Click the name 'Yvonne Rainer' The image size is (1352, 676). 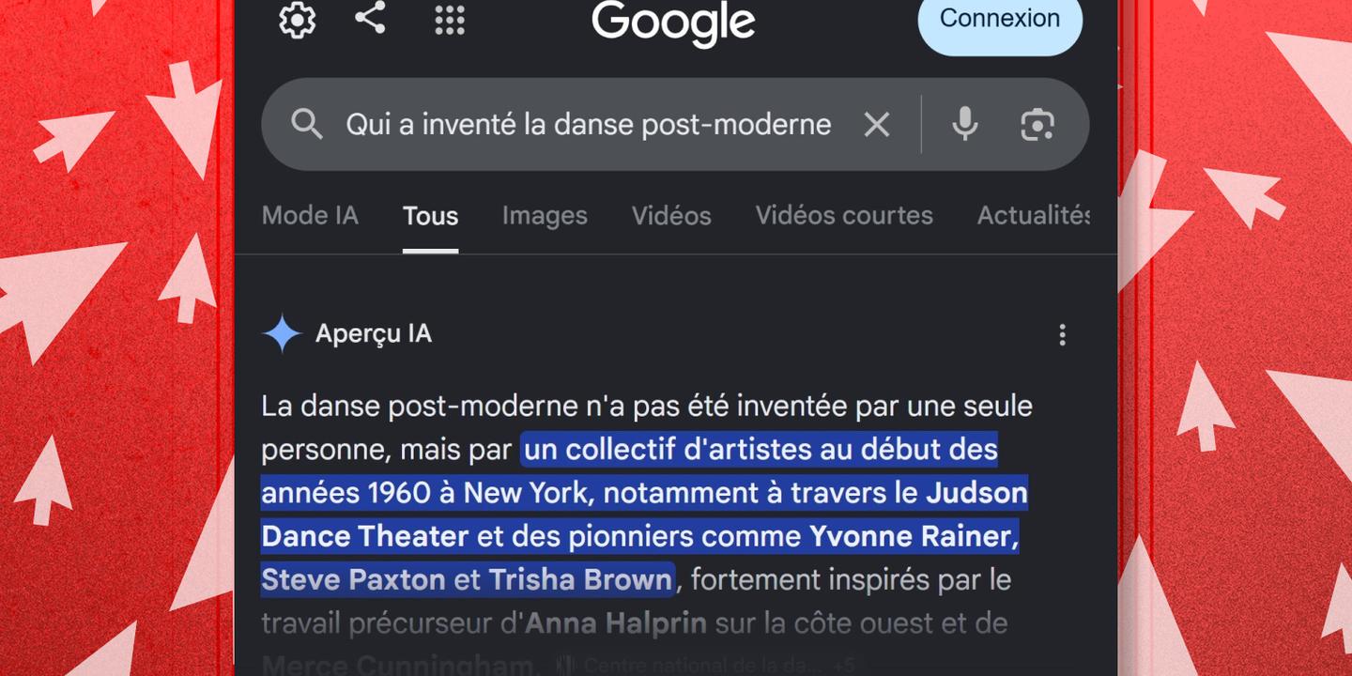[x=914, y=536]
